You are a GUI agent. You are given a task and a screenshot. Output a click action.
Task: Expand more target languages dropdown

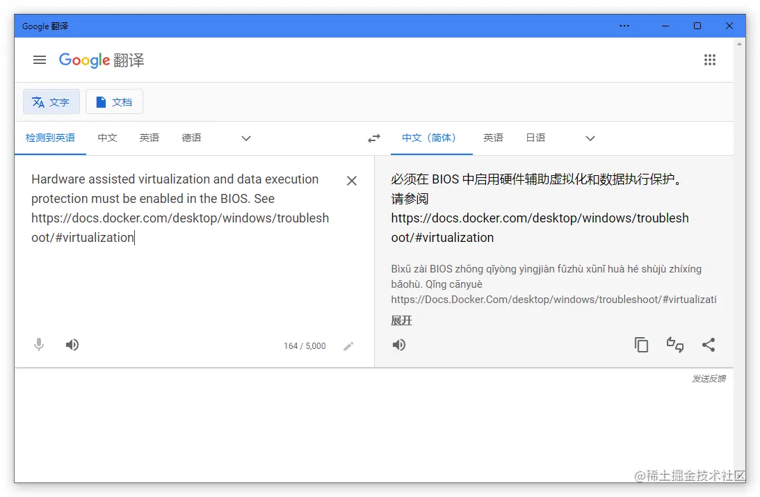click(590, 138)
